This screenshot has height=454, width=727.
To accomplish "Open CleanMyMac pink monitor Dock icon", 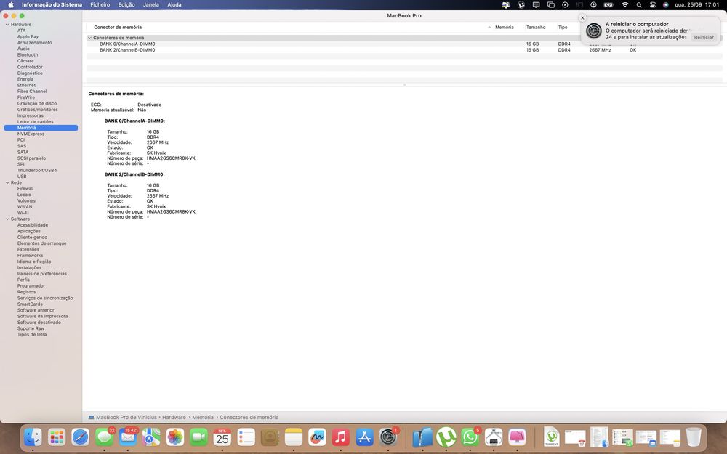I will click(517, 437).
